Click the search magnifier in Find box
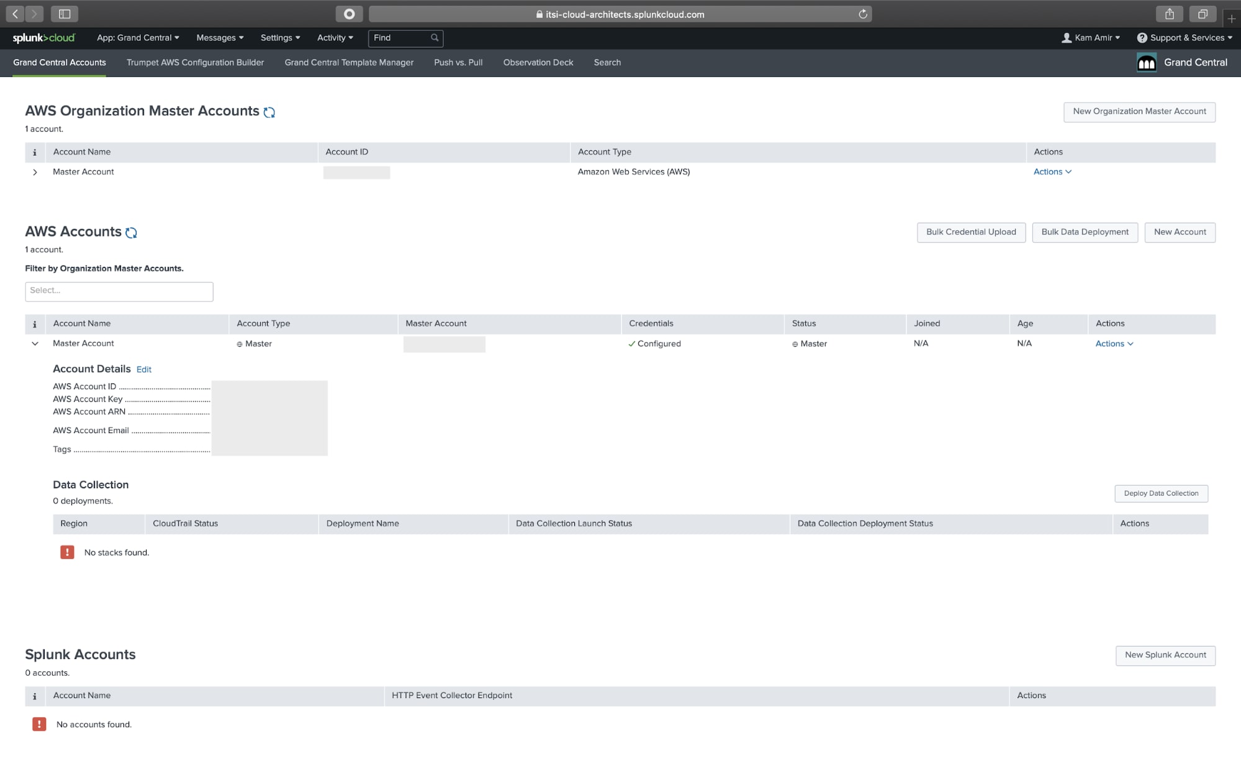 click(x=435, y=38)
